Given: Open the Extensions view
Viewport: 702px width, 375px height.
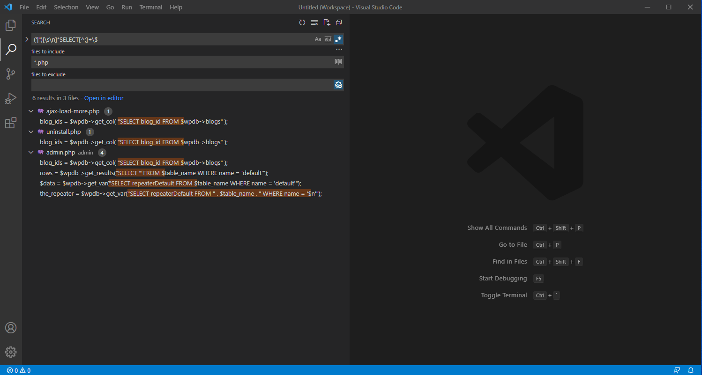Looking at the screenshot, I should [x=11, y=123].
